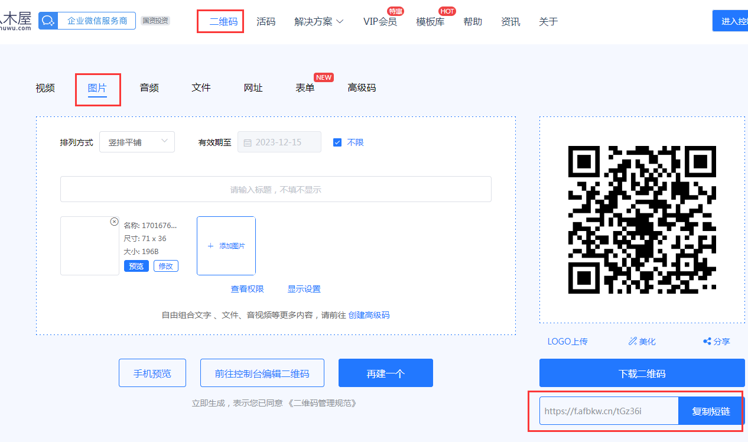This screenshot has width=748, height=442.
Task: Click the calendar icon in the expiry date field
Action: coord(248,142)
